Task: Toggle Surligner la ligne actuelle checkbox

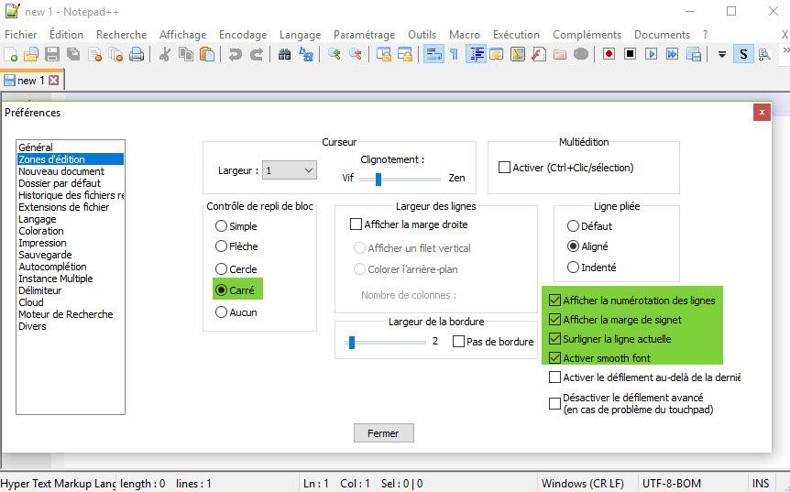Action: pos(554,339)
